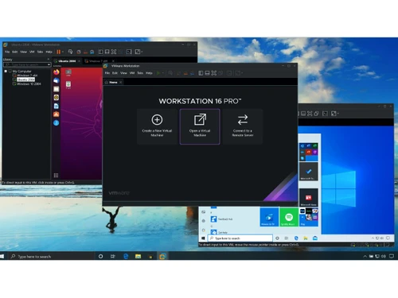This screenshot has height=298, width=398.
Task: Click take snapshot icon in Ubuntu window toolbar
Action: [x=79, y=52]
